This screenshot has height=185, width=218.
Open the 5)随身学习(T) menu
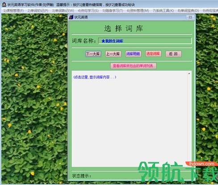click(x=113, y=11)
